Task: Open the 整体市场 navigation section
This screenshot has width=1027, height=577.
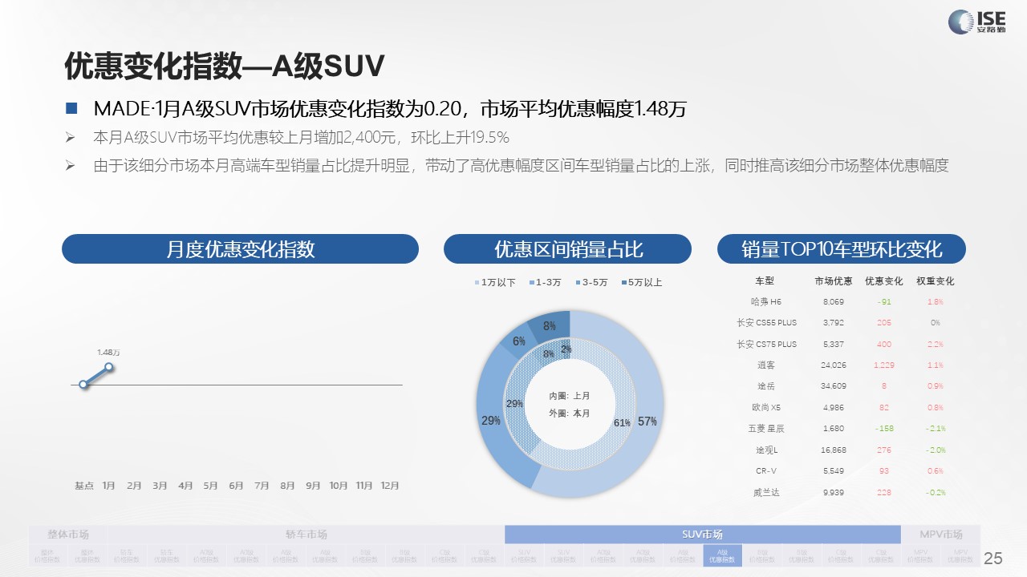Action: coord(68,535)
